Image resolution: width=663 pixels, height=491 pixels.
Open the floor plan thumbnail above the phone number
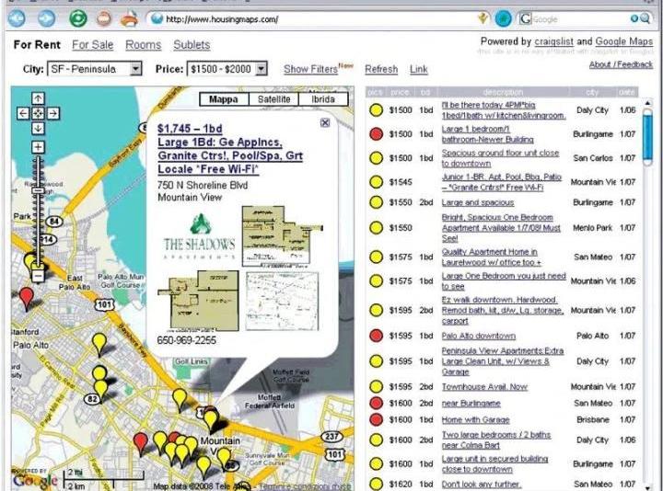[x=198, y=301]
